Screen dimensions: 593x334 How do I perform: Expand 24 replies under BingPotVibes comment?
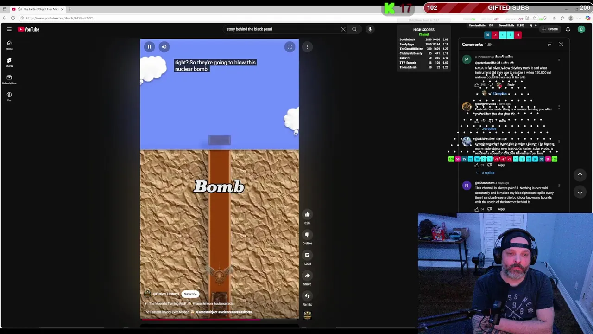click(x=486, y=128)
